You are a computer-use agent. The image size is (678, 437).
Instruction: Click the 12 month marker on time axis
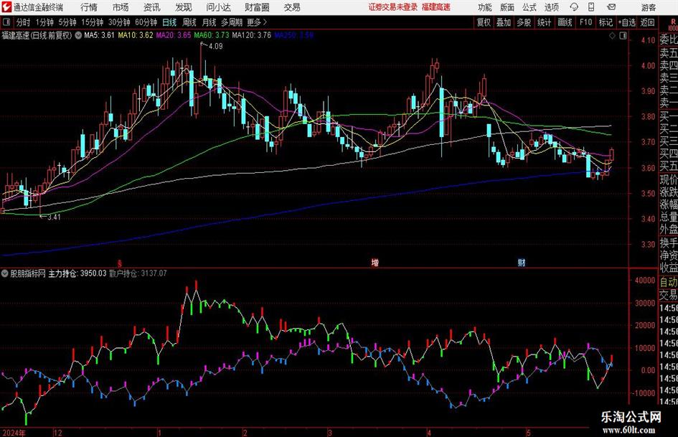click(58, 433)
